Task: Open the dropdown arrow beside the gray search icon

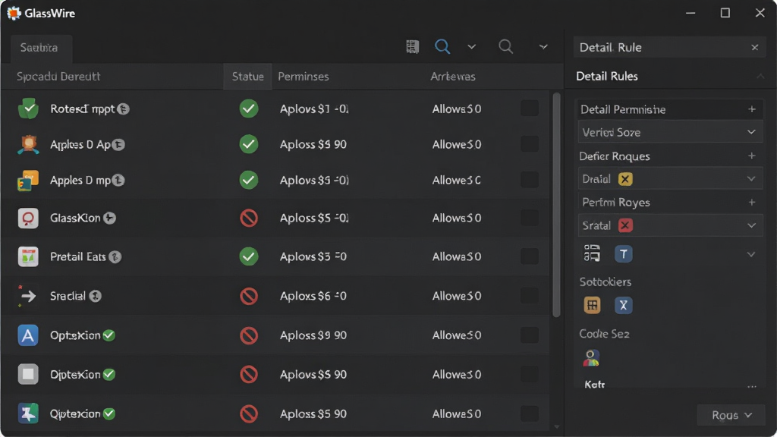Action: click(x=543, y=47)
